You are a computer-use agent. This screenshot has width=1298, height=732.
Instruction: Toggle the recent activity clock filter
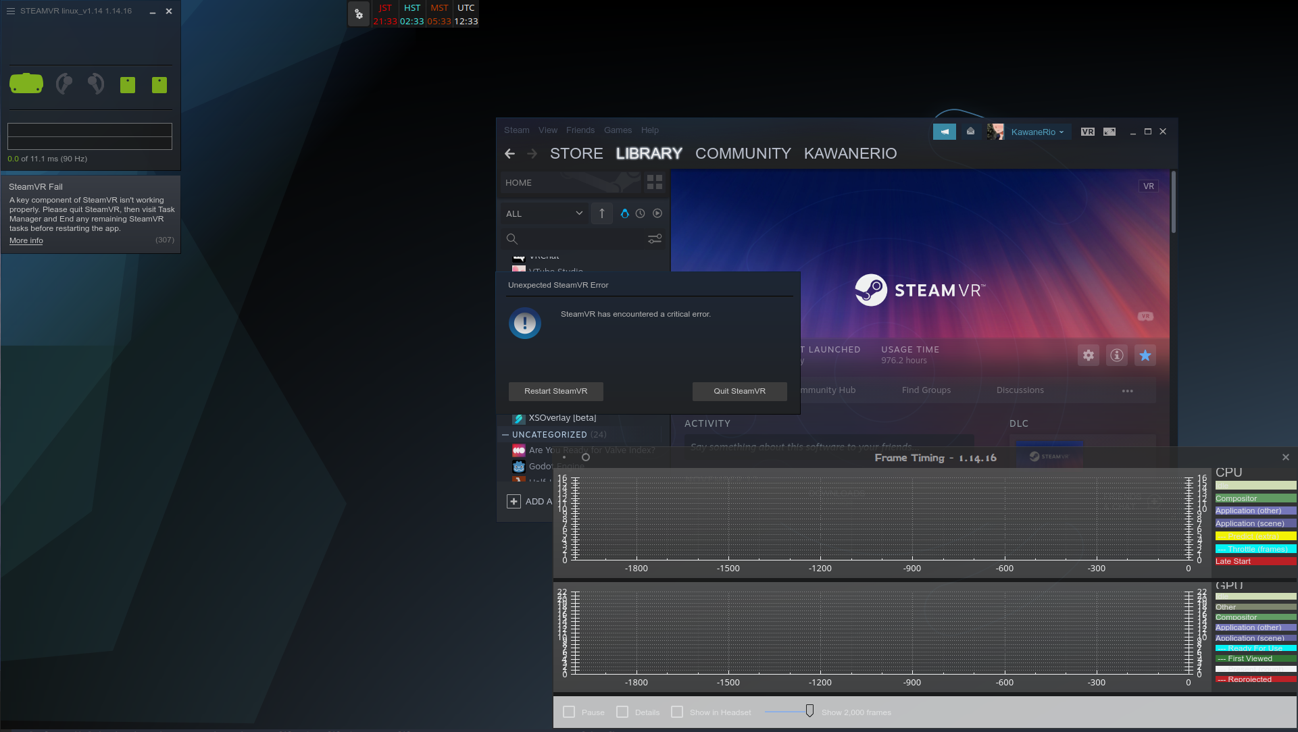point(641,213)
